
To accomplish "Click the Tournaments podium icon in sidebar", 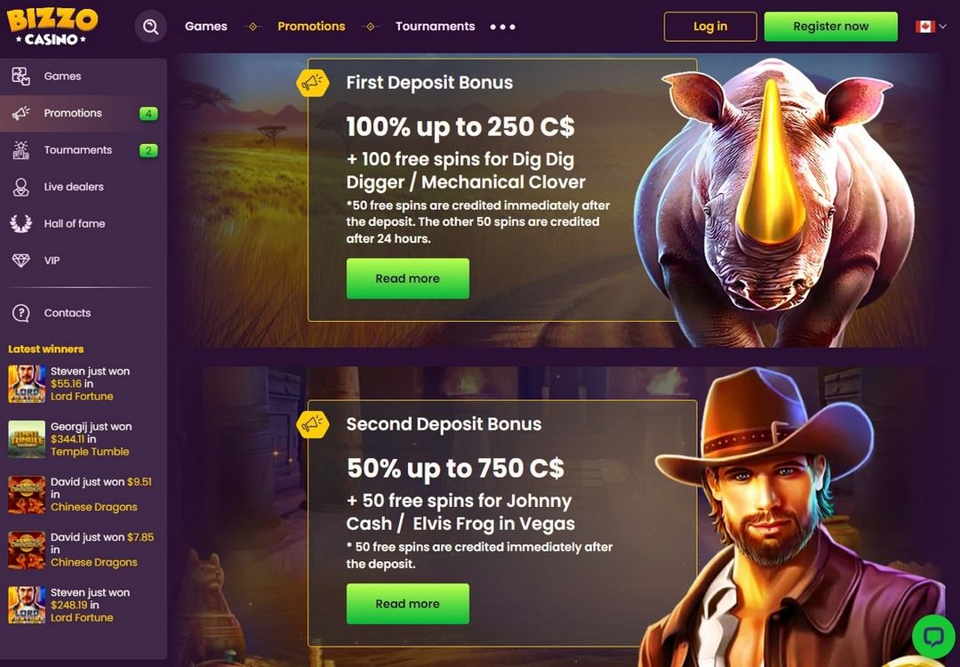I will point(20,150).
